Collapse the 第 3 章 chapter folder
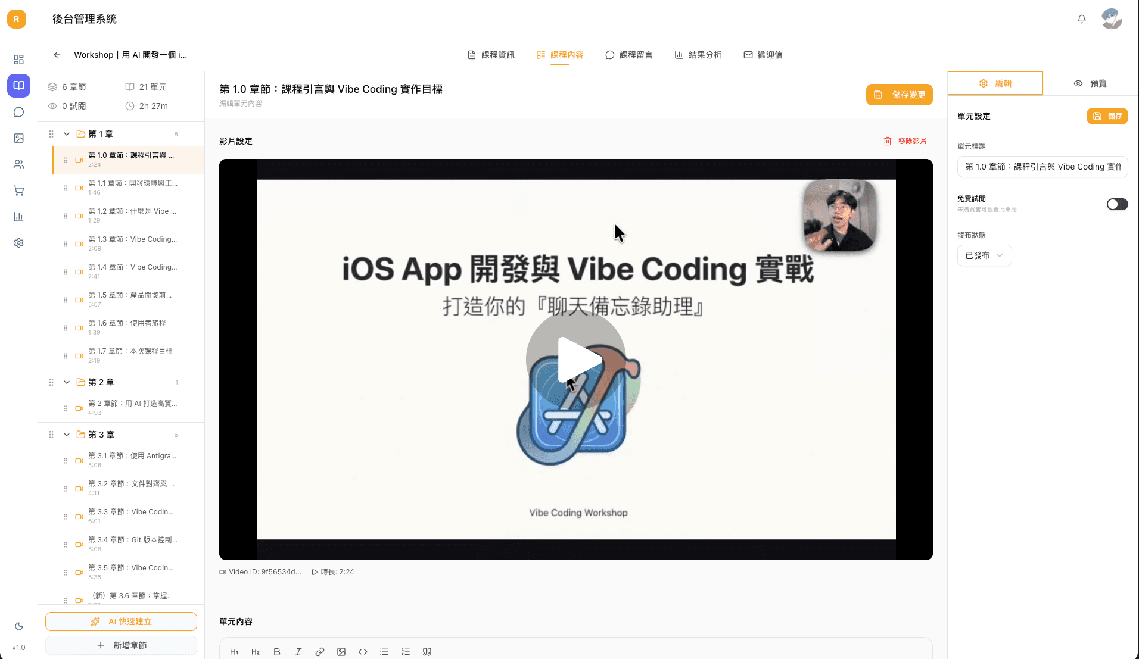Viewport: 1139px width, 659px height. pyautogui.click(x=67, y=435)
